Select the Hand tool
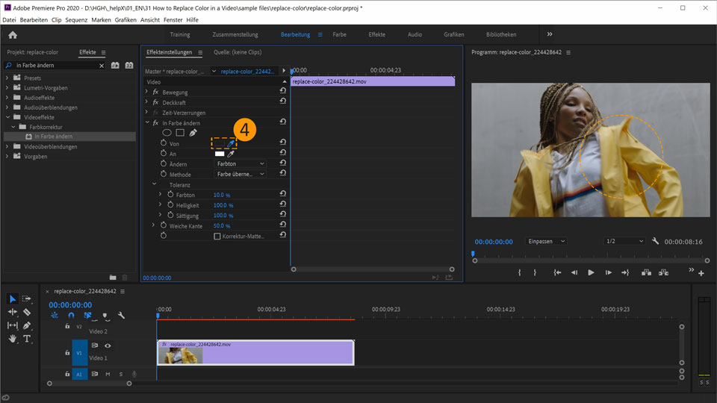Viewport: 717px width, 403px height. (x=13, y=339)
